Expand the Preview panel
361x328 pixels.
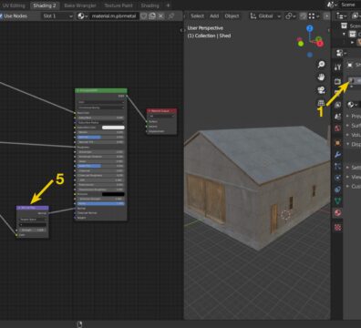354,116
